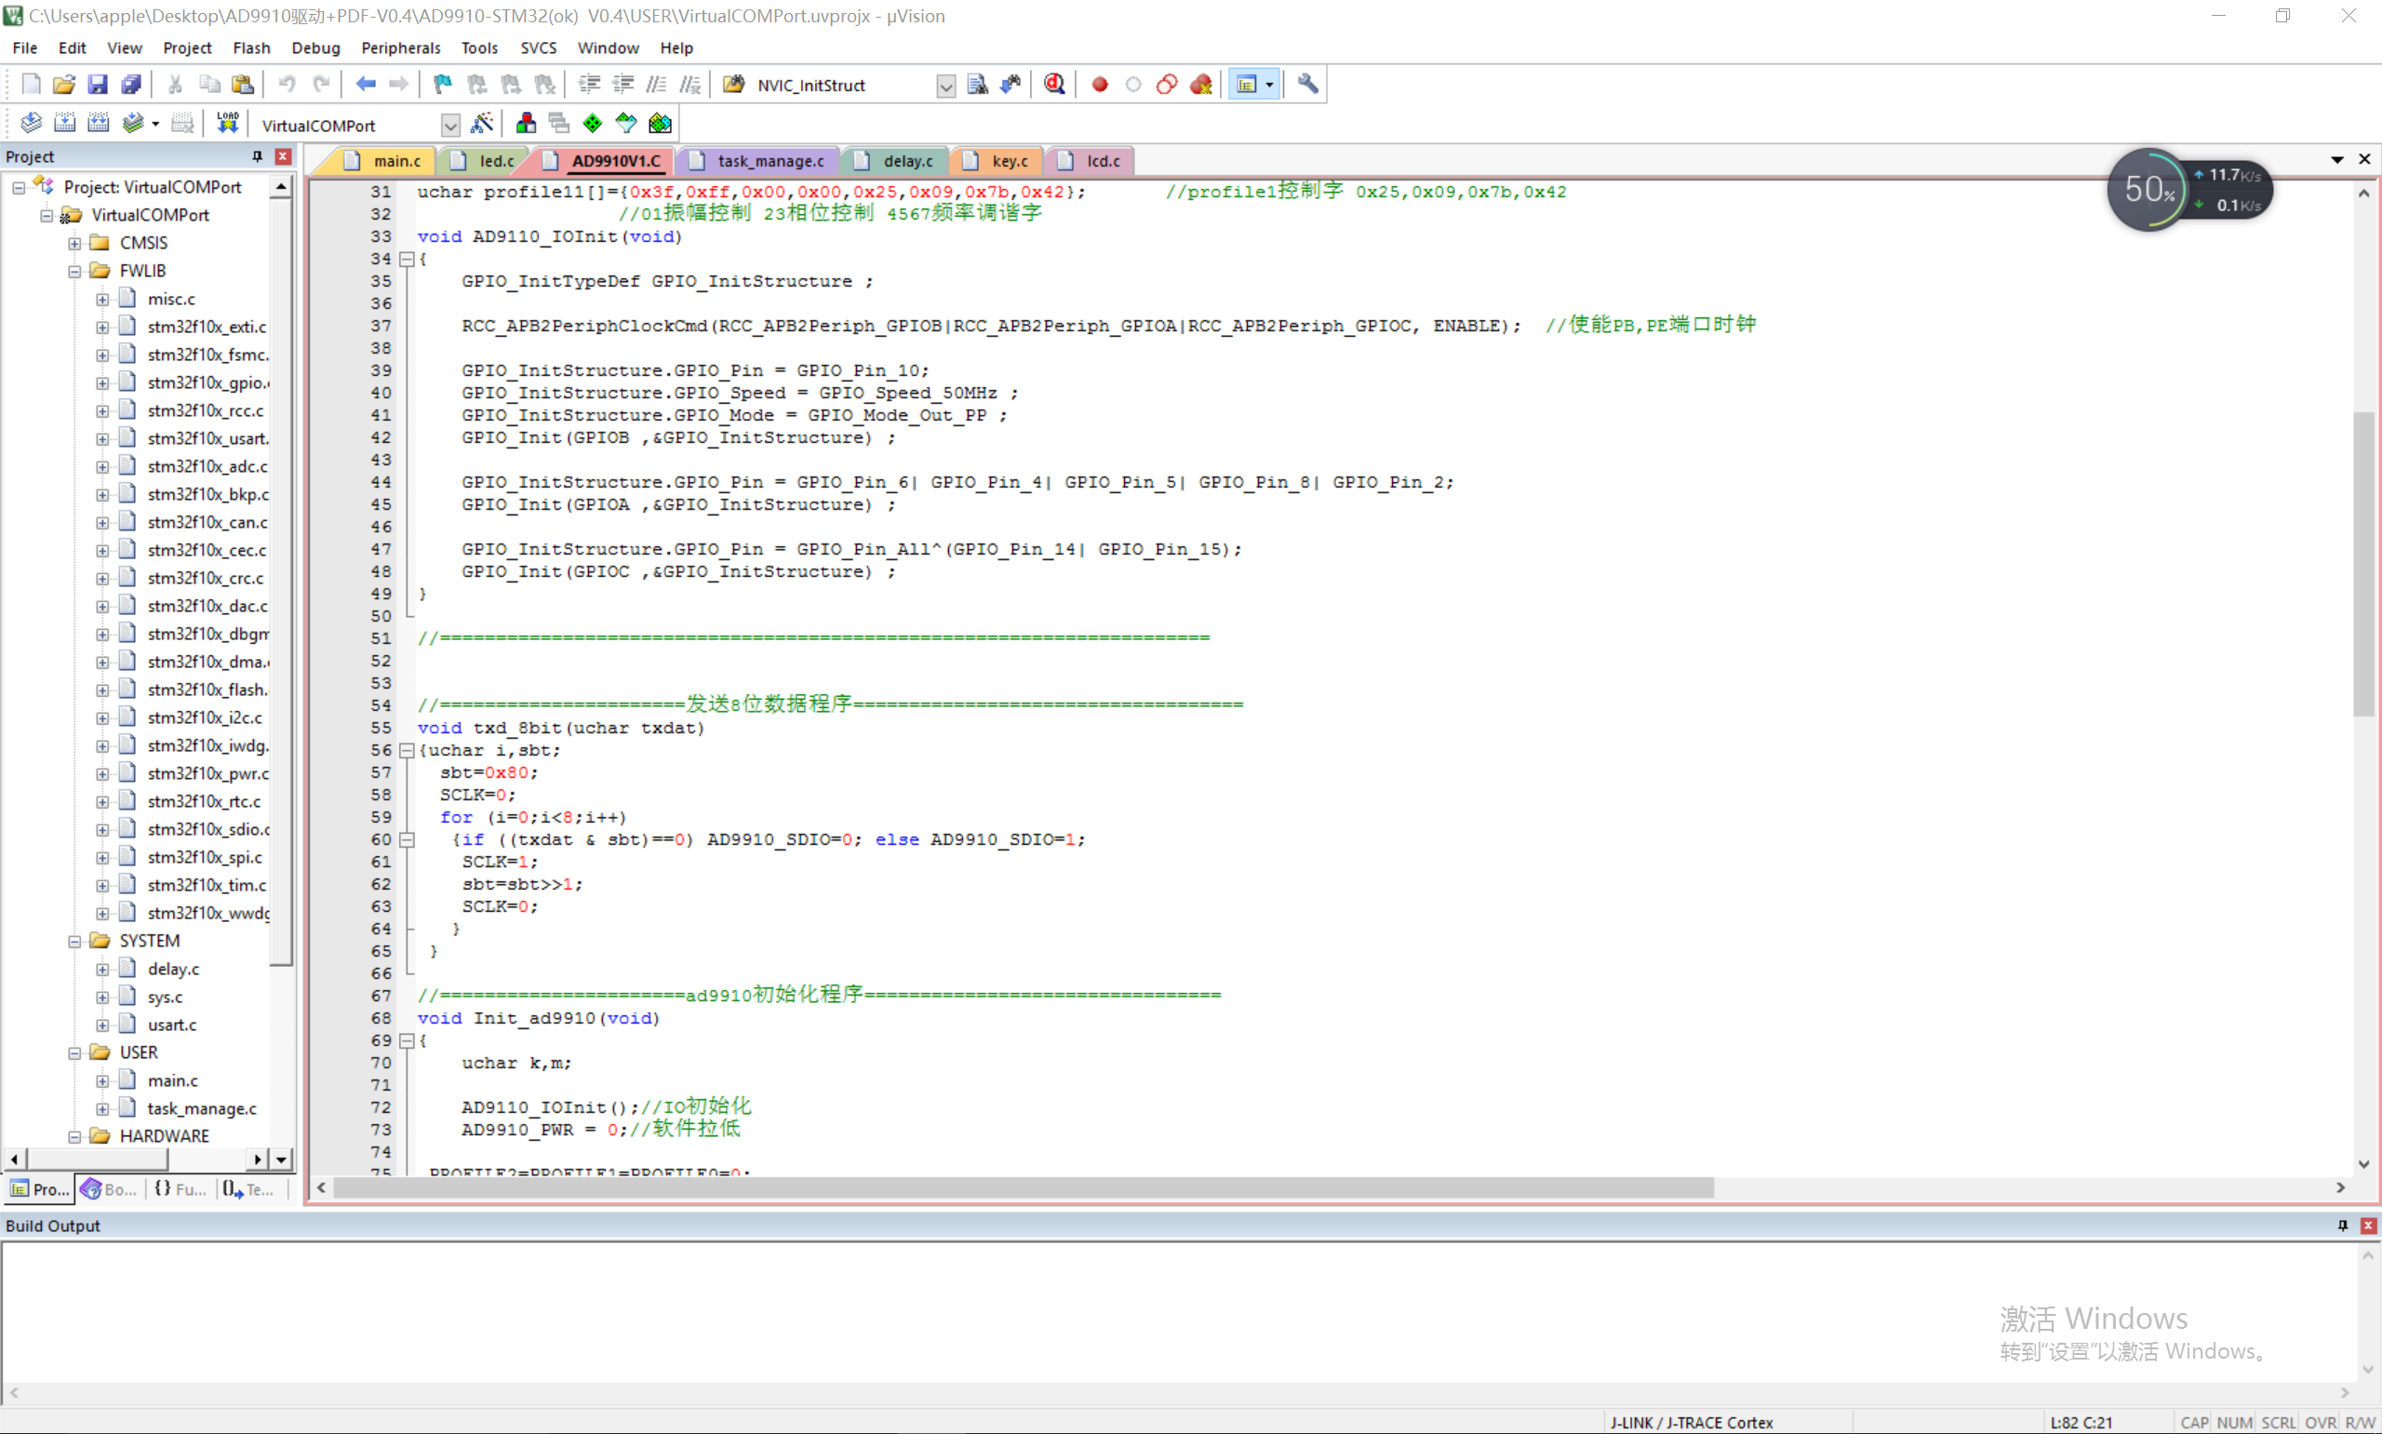Screen dimensions: 2382x1434
Task: Click the Configuration wrench icon
Action: point(1307,84)
